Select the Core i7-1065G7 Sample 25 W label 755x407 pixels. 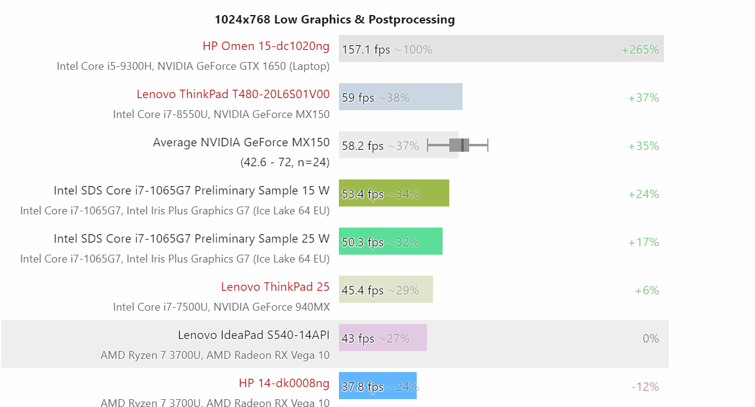[192, 239]
